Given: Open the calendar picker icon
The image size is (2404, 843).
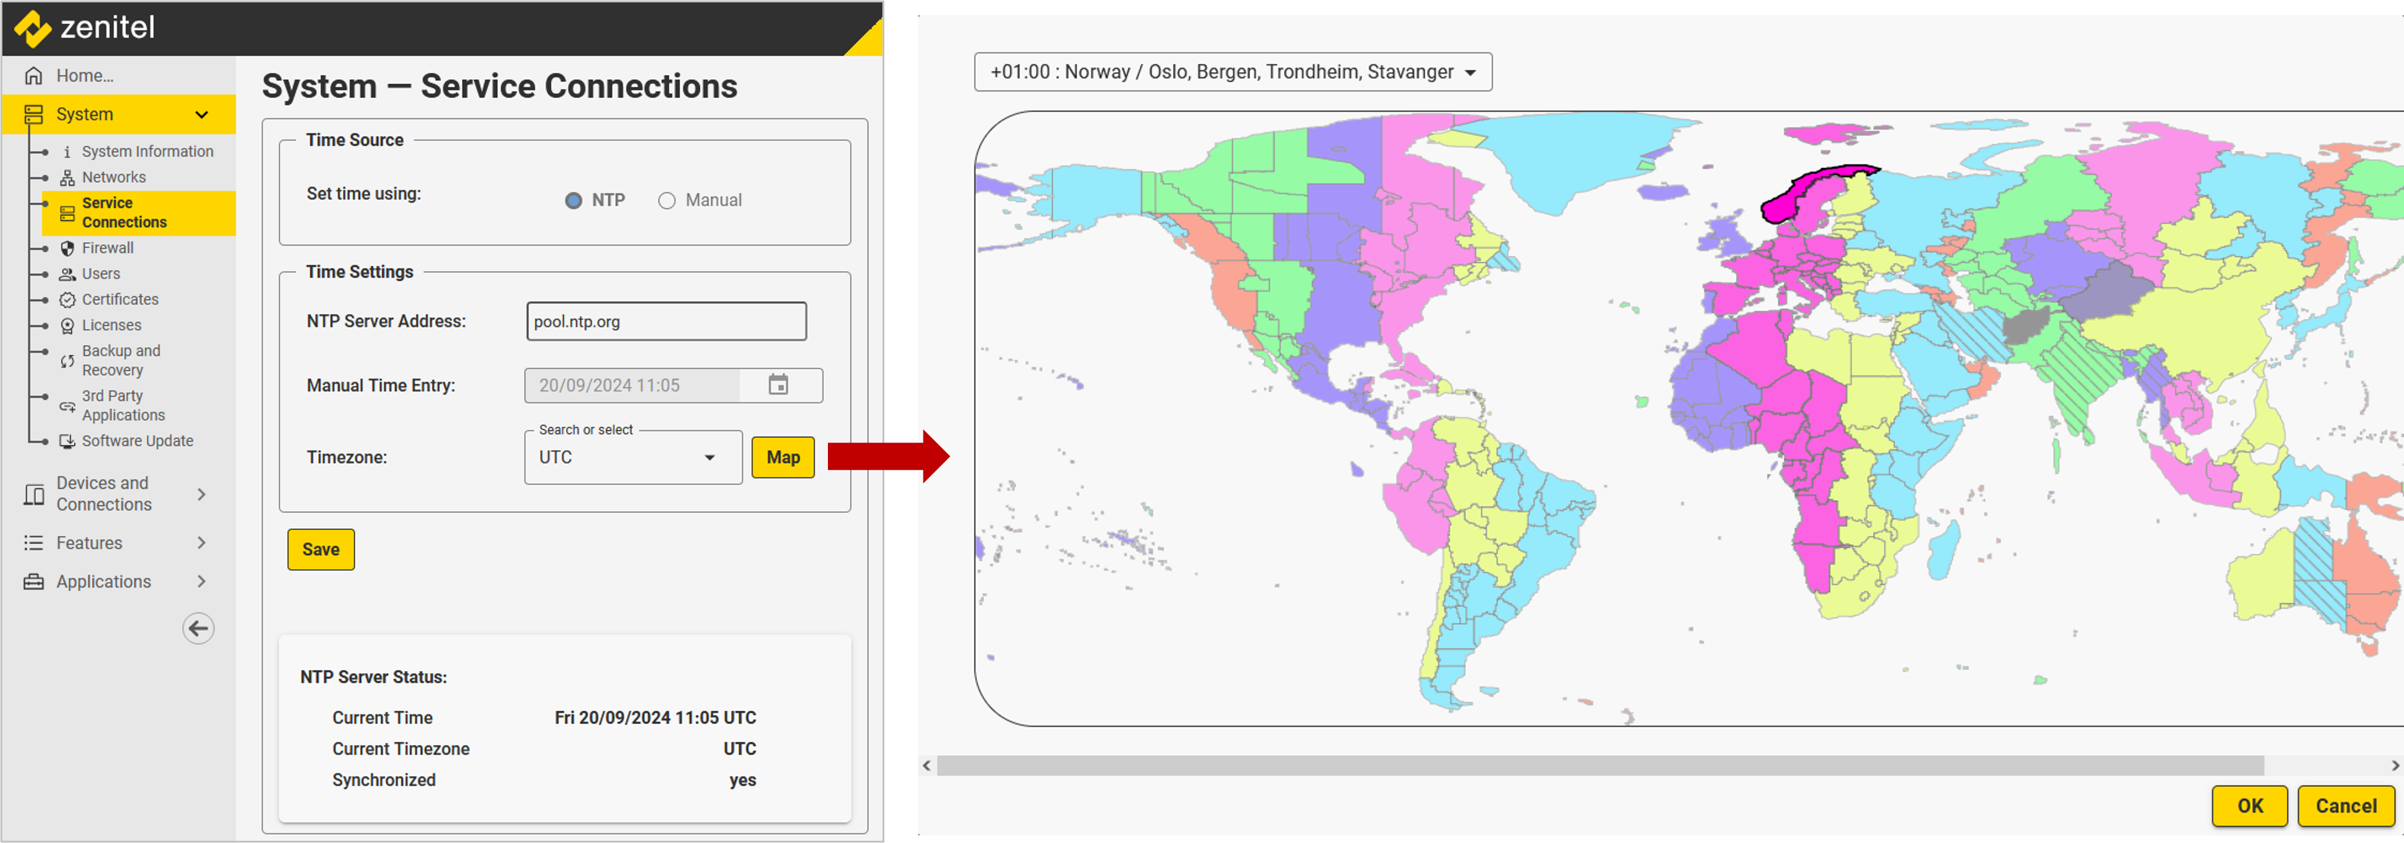Looking at the screenshot, I should [777, 385].
